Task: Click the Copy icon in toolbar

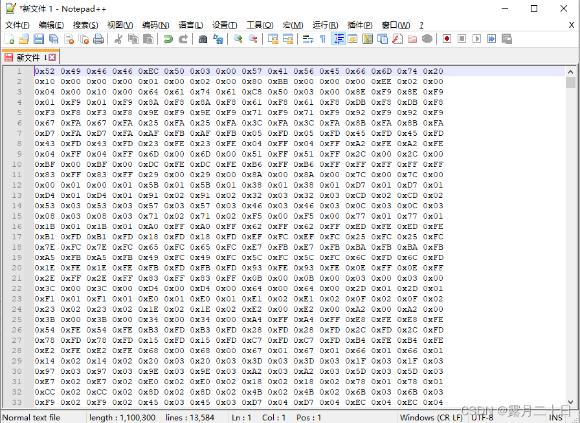Action: click(133, 39)
